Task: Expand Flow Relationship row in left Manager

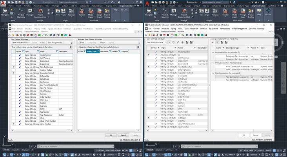Action: tap(13, 67)
